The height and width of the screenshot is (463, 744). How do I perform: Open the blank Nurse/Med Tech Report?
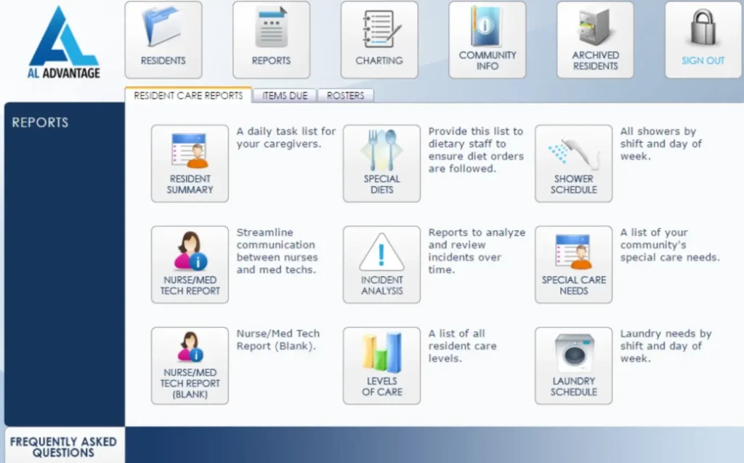tap(190, 365)
